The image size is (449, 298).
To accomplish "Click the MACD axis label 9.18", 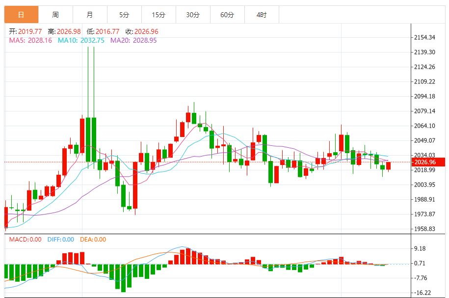I will click(420, 248).
